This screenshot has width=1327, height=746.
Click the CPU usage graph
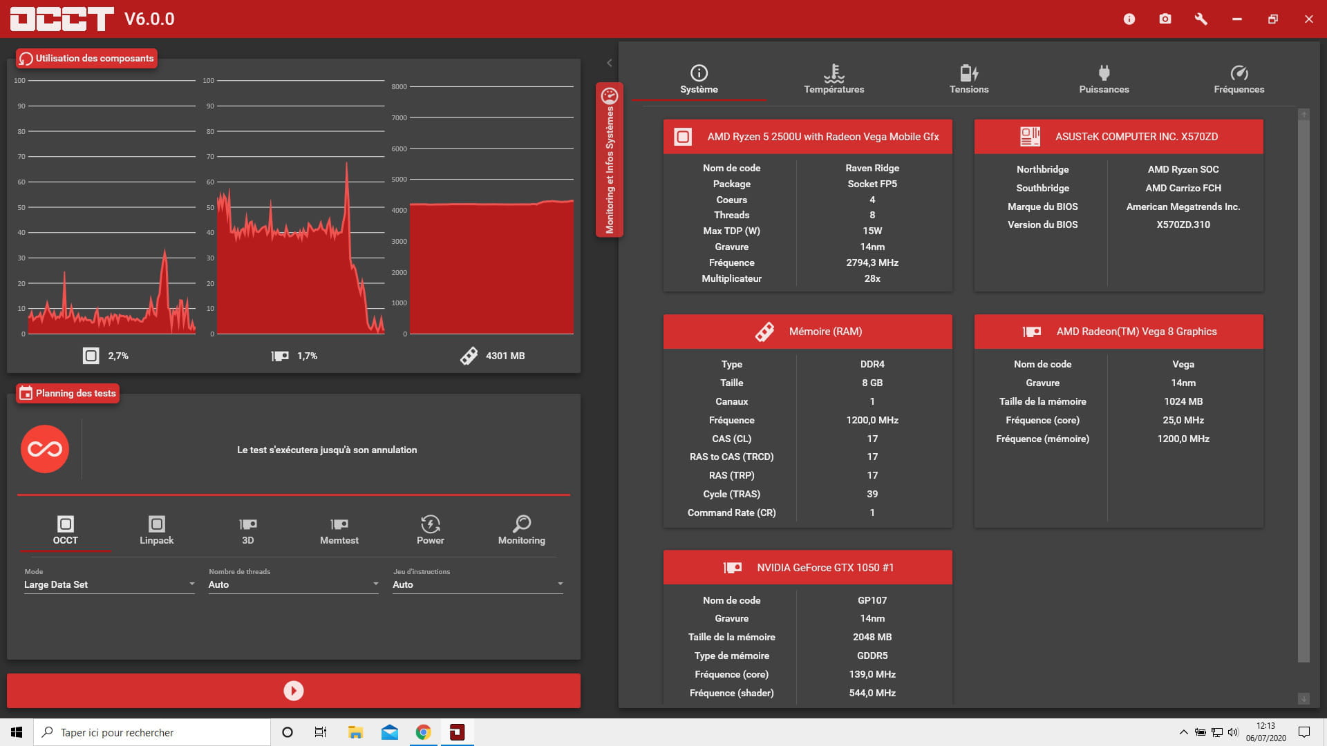point(111,207)
